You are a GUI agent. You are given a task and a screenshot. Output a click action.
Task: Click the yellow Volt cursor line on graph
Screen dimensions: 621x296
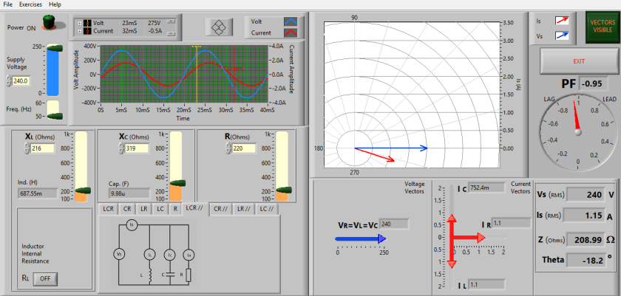pyautogui.click(x=197, y=75)
